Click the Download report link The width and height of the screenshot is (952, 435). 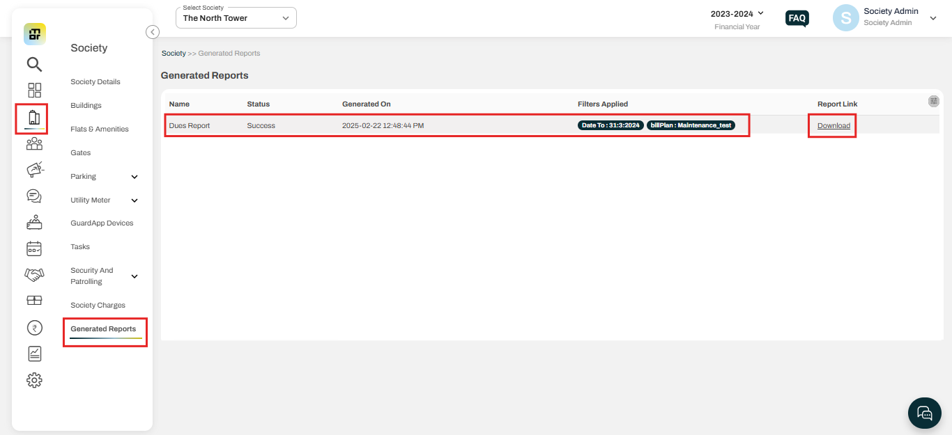(x=834, y=125)
